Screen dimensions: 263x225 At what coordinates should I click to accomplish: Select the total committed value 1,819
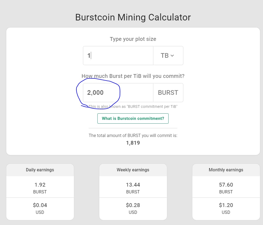[133, 143]
